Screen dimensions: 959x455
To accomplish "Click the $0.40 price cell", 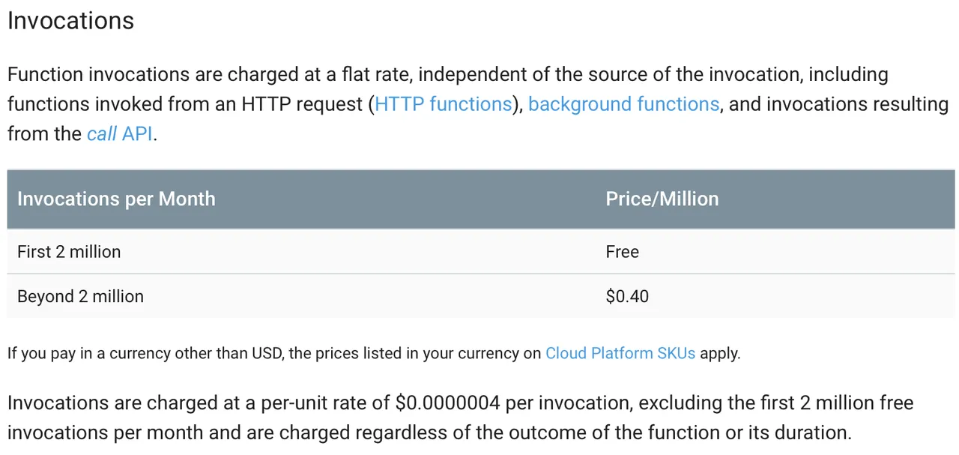I will pos(627,296).
